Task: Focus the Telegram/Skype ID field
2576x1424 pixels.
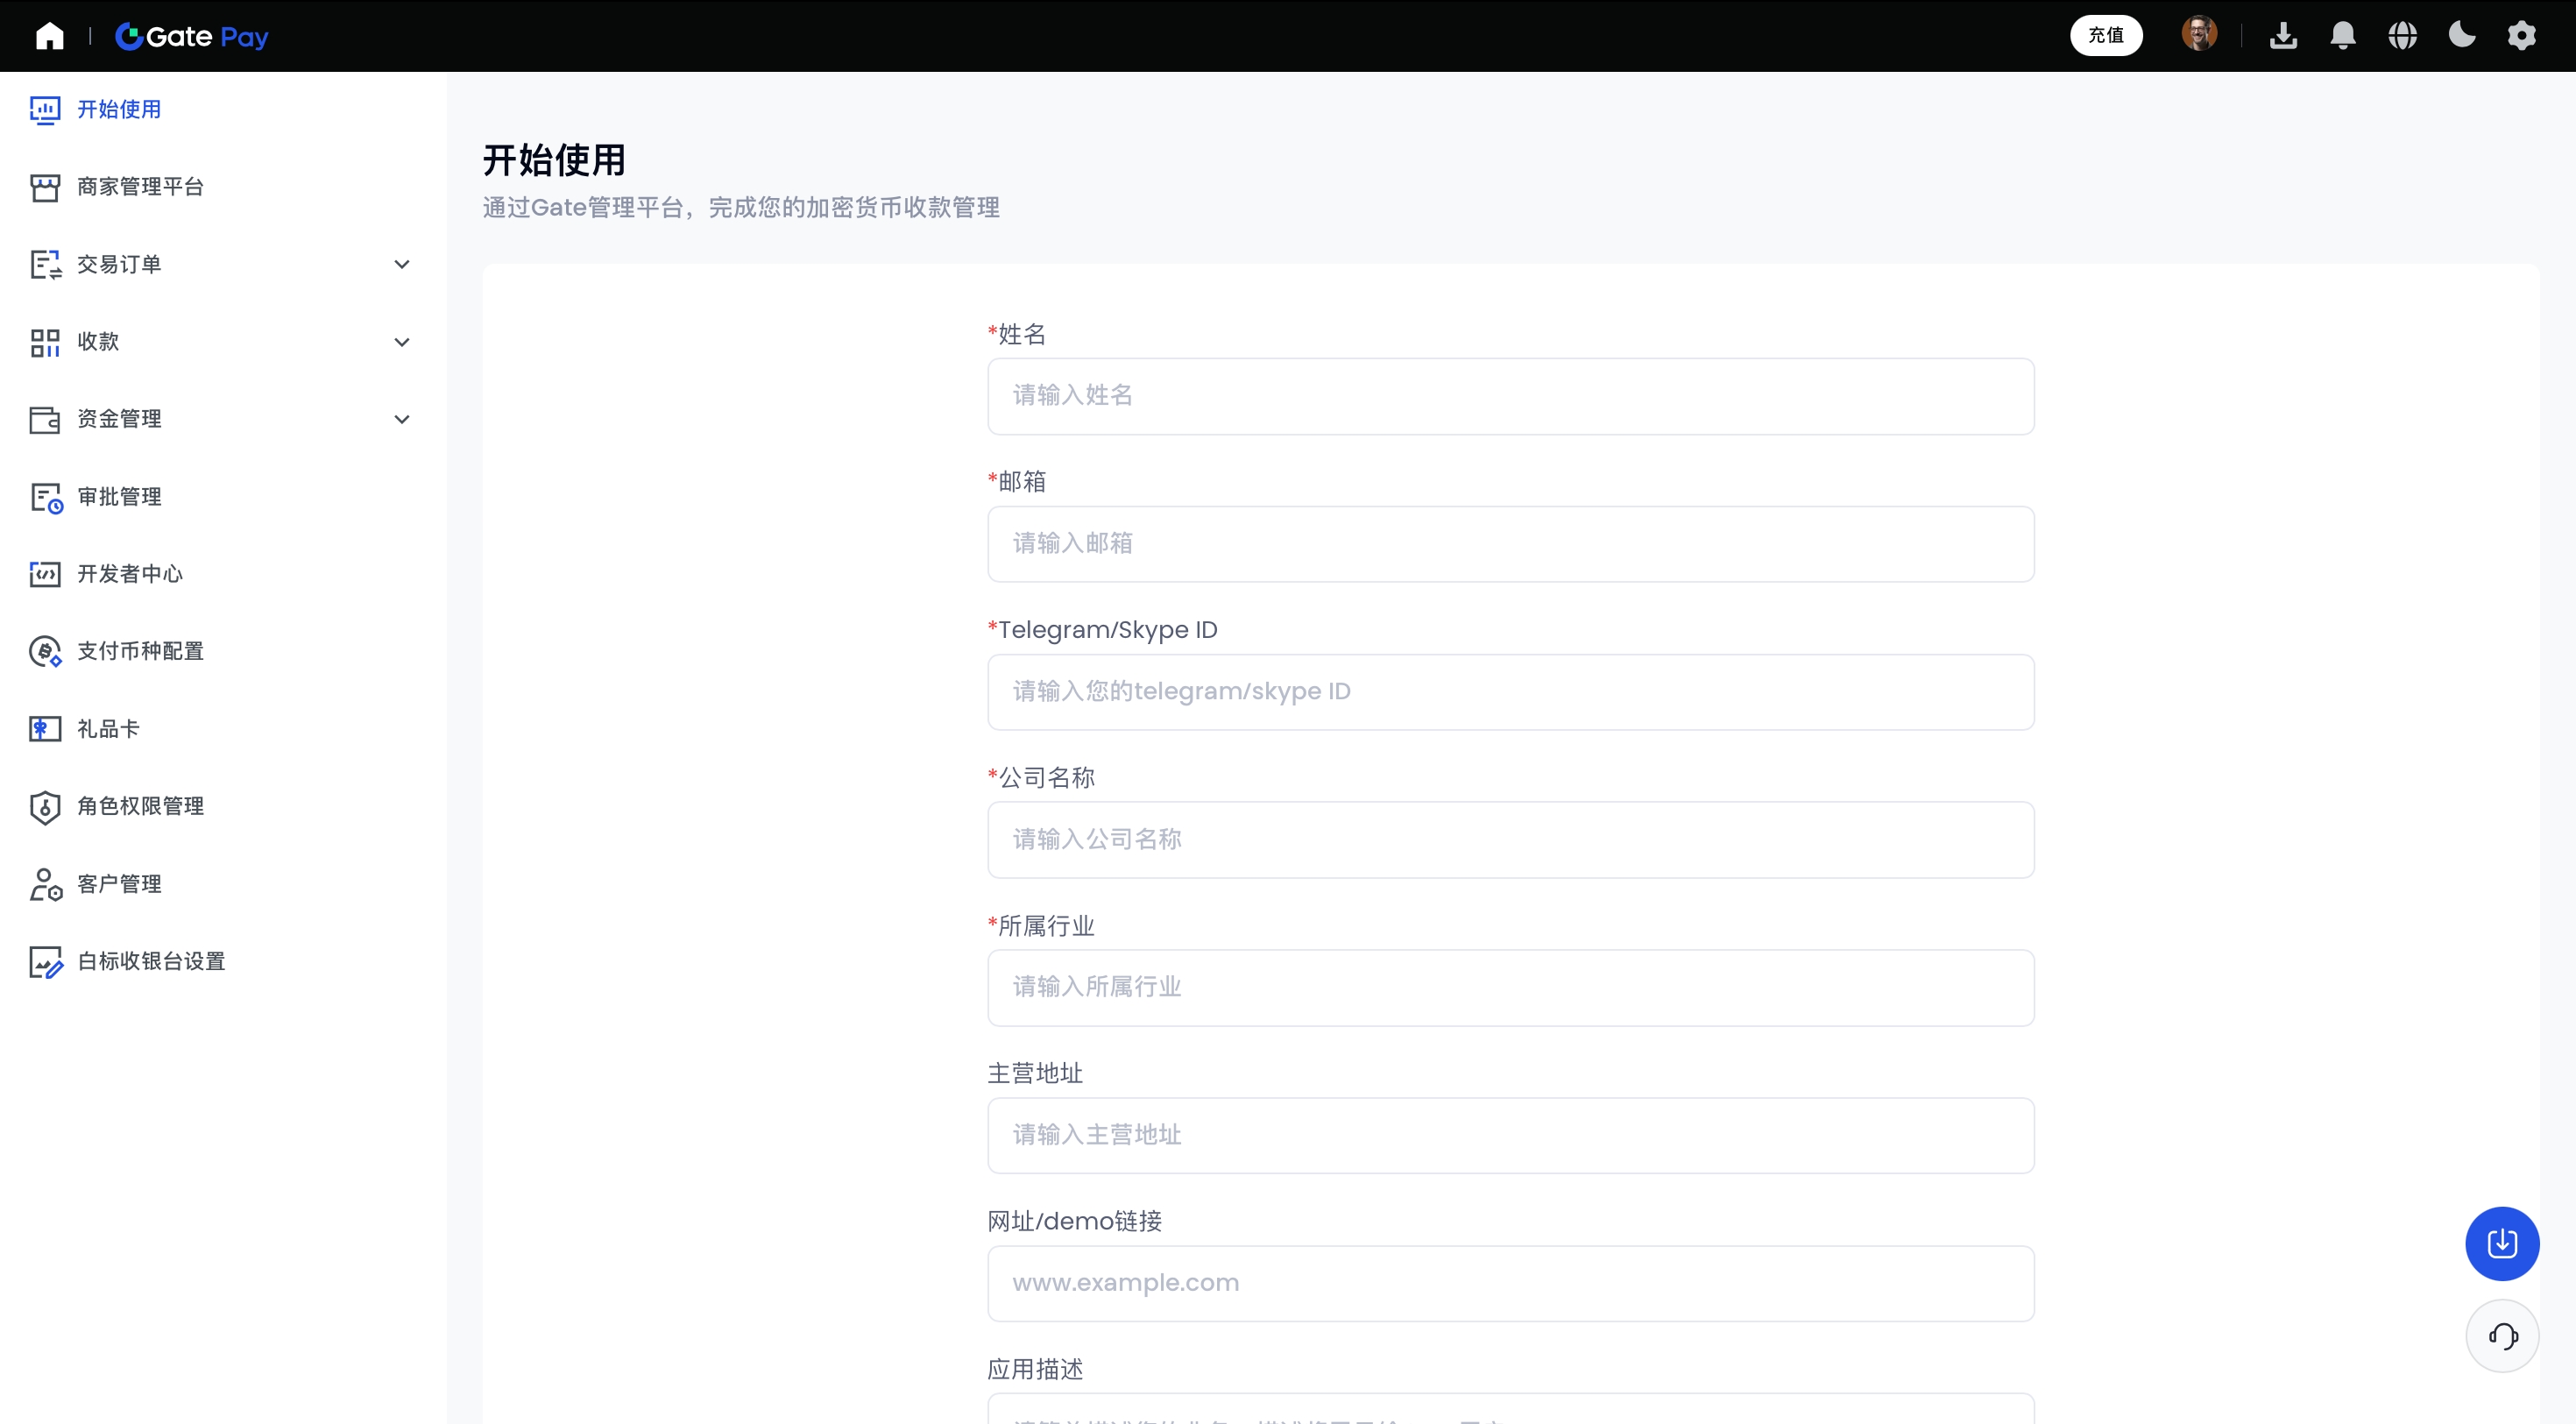Action: click(x=1510, y=692)
